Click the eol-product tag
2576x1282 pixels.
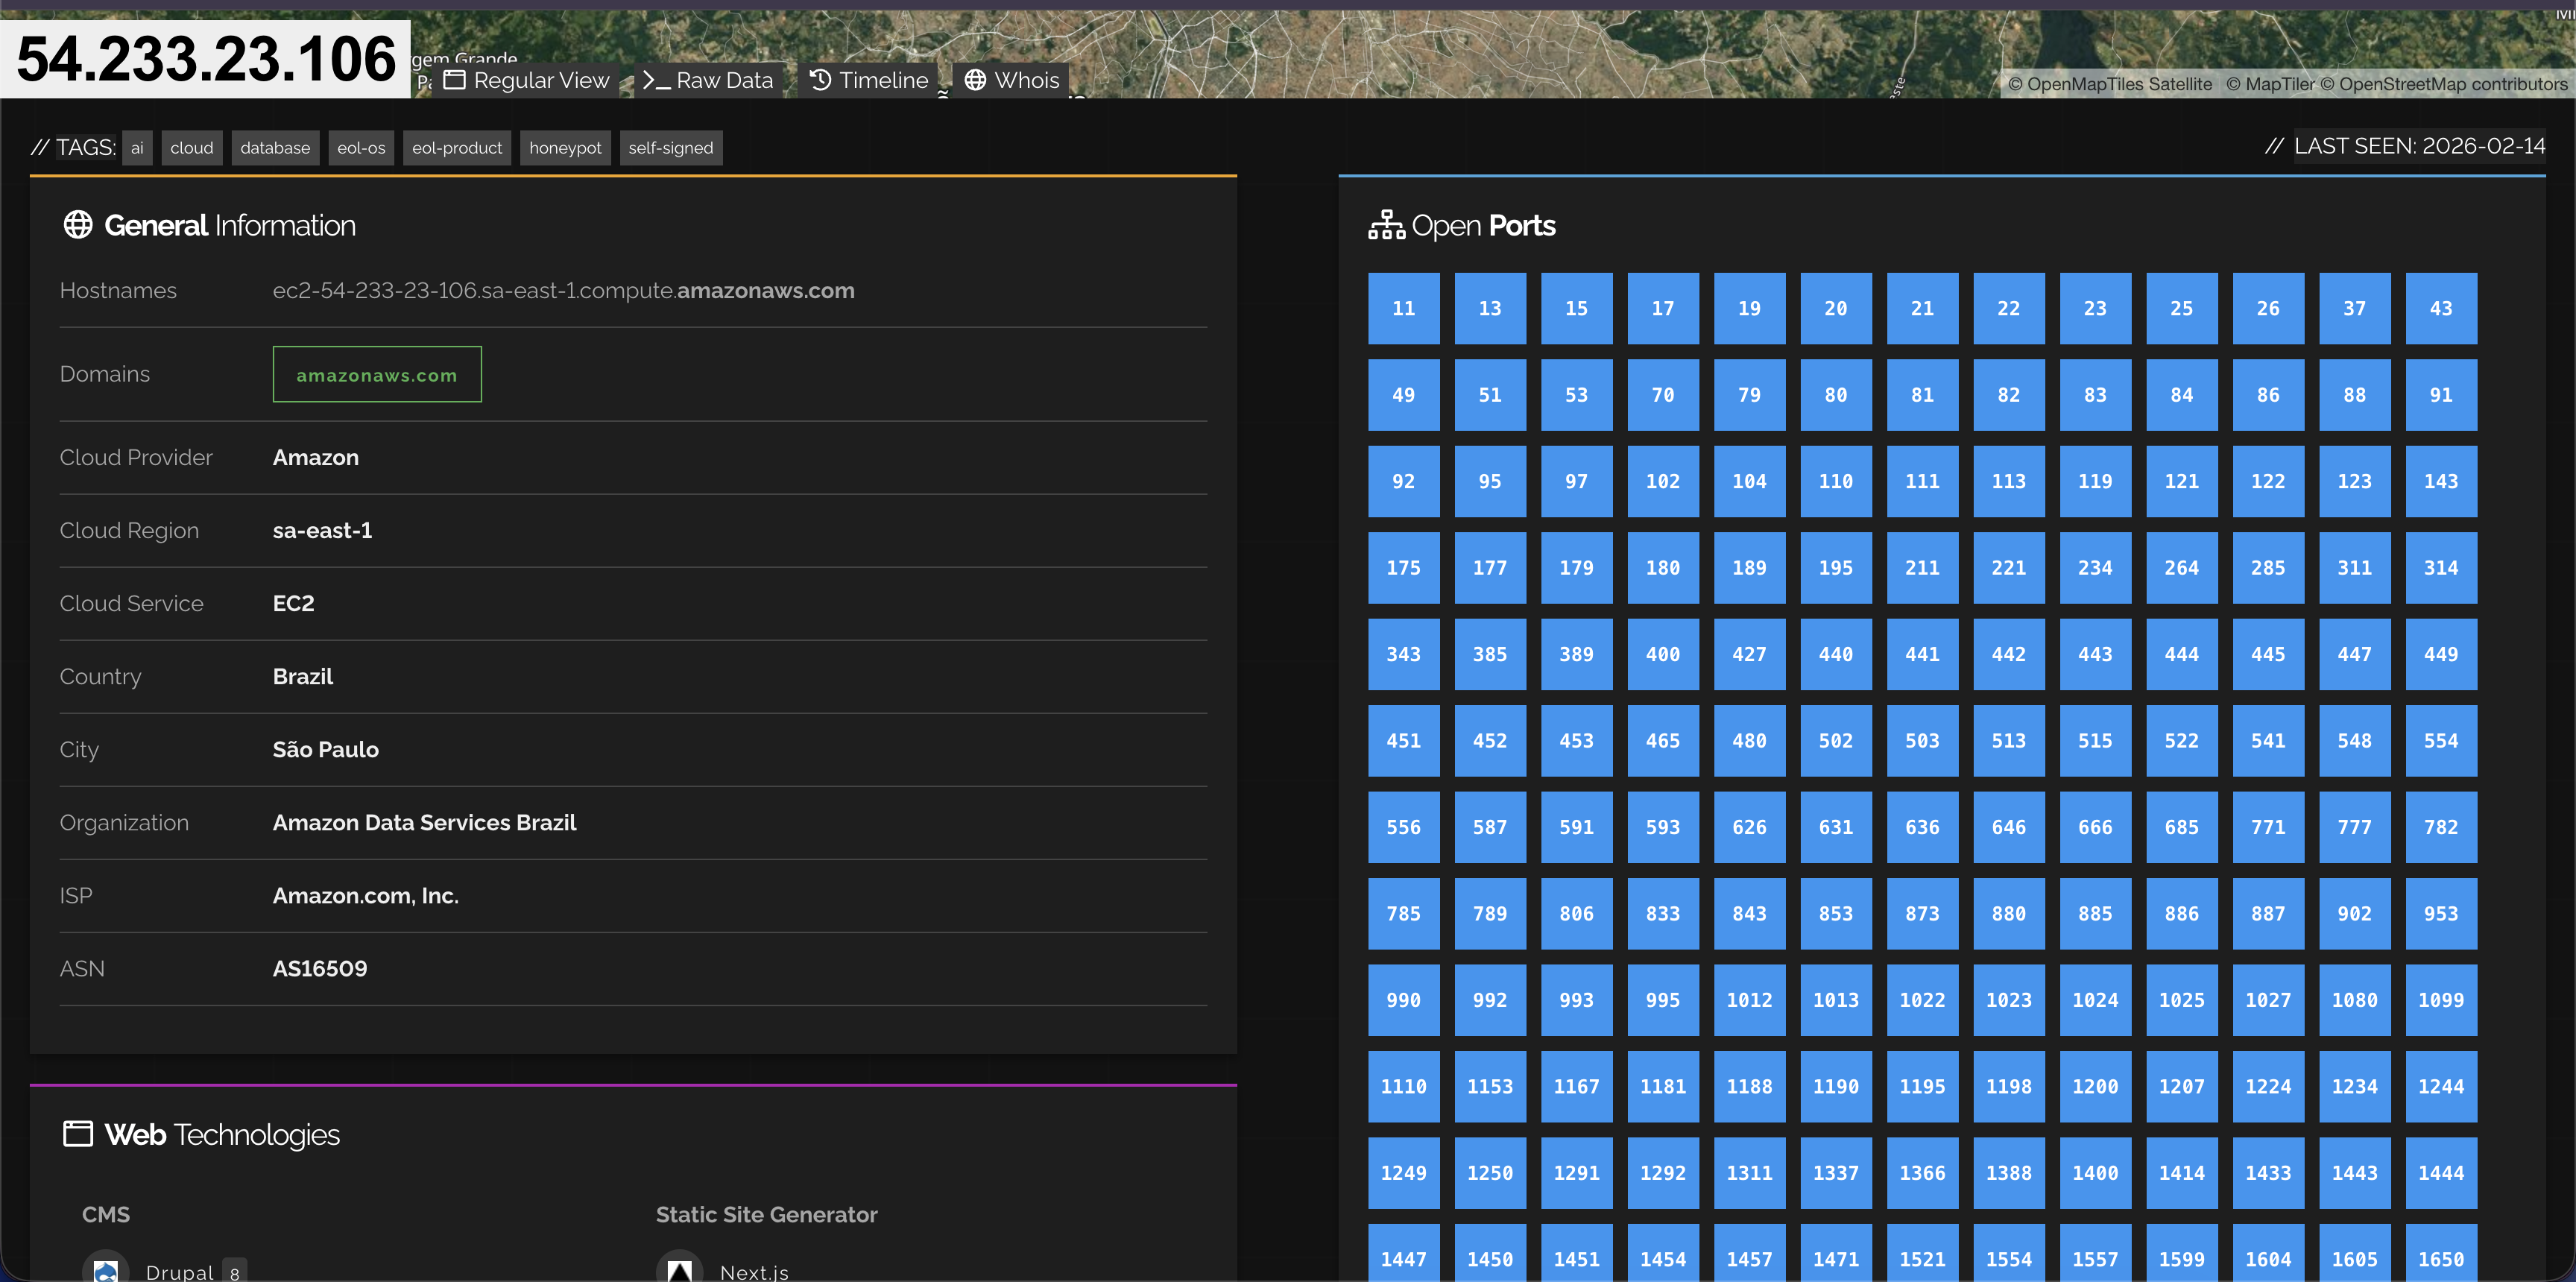(x=457, y=148)
